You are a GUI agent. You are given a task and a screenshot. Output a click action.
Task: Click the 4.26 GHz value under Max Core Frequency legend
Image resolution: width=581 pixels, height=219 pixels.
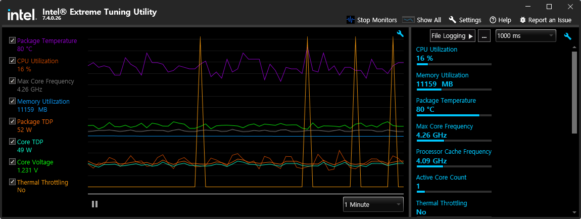(30, 90)
